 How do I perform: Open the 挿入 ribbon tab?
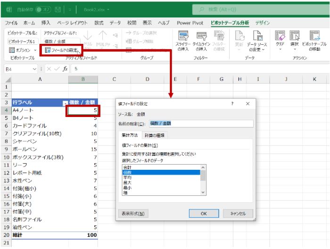tap(46, 23)
